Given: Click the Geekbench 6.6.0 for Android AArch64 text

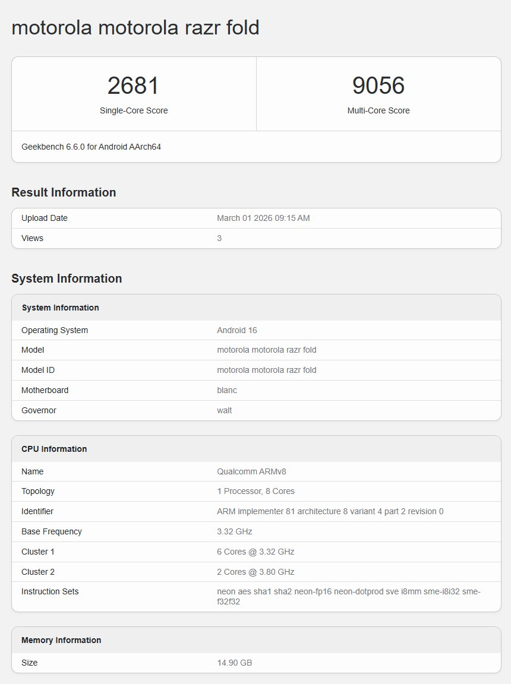Looking at the screenshot, I should [92, 147].
